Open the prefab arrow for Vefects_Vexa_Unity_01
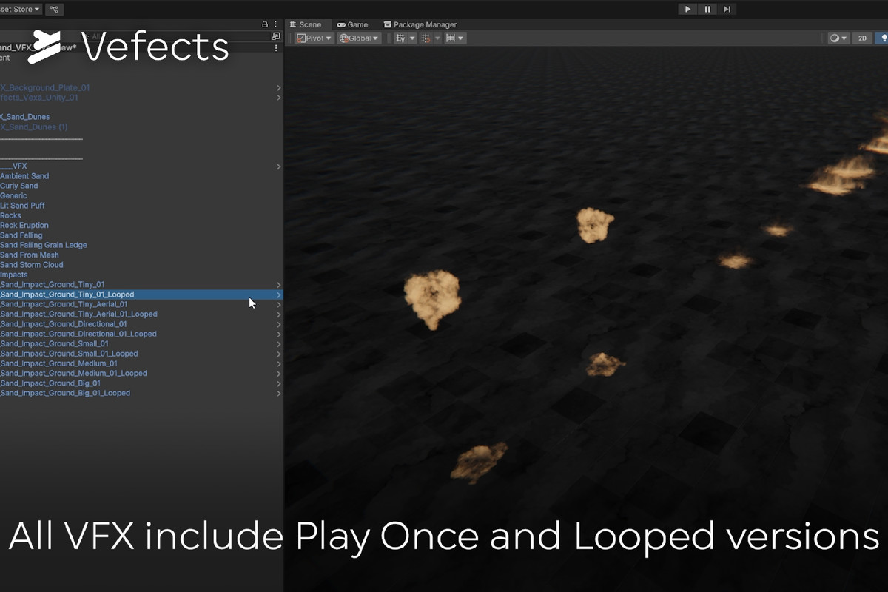Image resolution: width=888 pixels, height=592 pixels. (x=279, y=98)
